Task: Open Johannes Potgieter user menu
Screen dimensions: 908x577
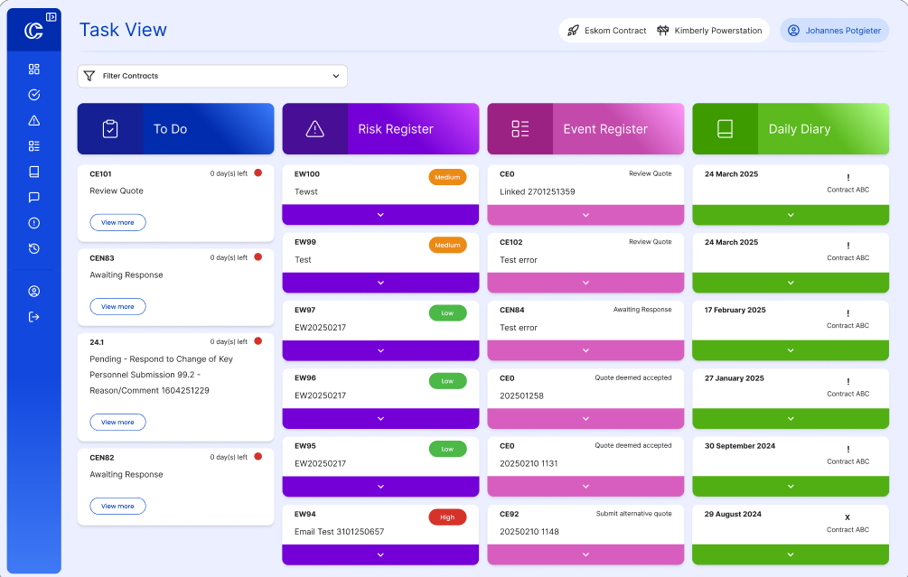Action: click(835, 31)
